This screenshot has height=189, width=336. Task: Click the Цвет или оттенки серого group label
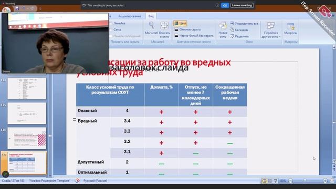click(194, 42)
